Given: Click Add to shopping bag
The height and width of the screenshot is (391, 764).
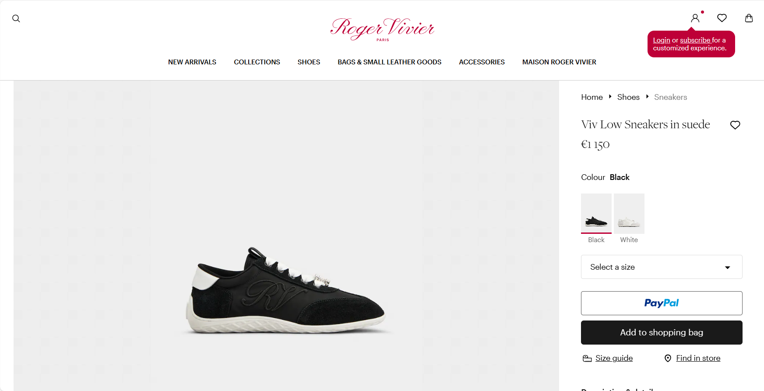Looking at the screenshot, I should coord(662,333).
